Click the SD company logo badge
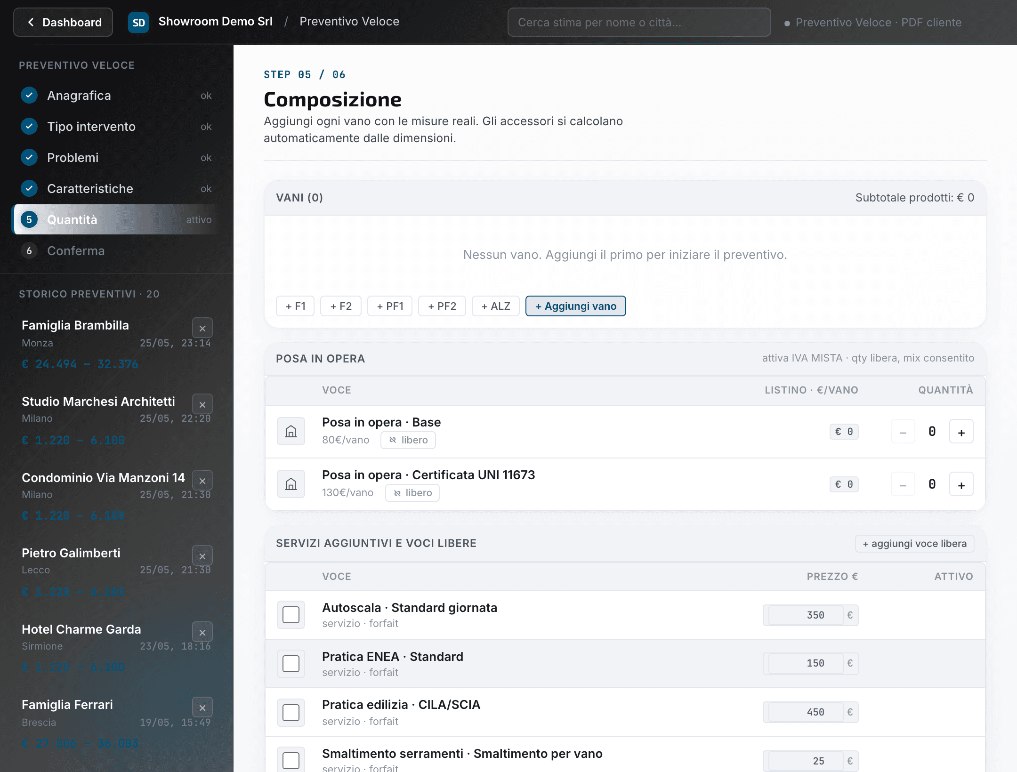This screenshot has width=1017, height=772. (x=138, y=22)
